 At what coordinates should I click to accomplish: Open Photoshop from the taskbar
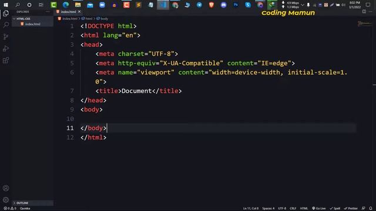[x=236, y=5]
